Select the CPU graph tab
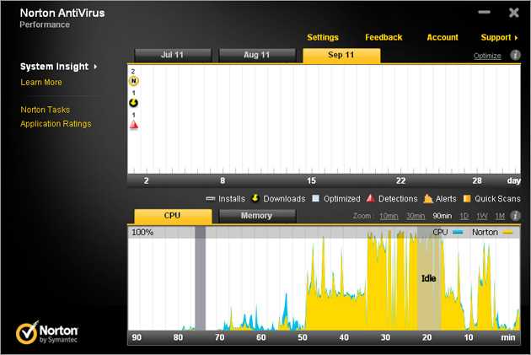Image resolution: width=531 pixels, height=355 pixels. pos(173,216)
